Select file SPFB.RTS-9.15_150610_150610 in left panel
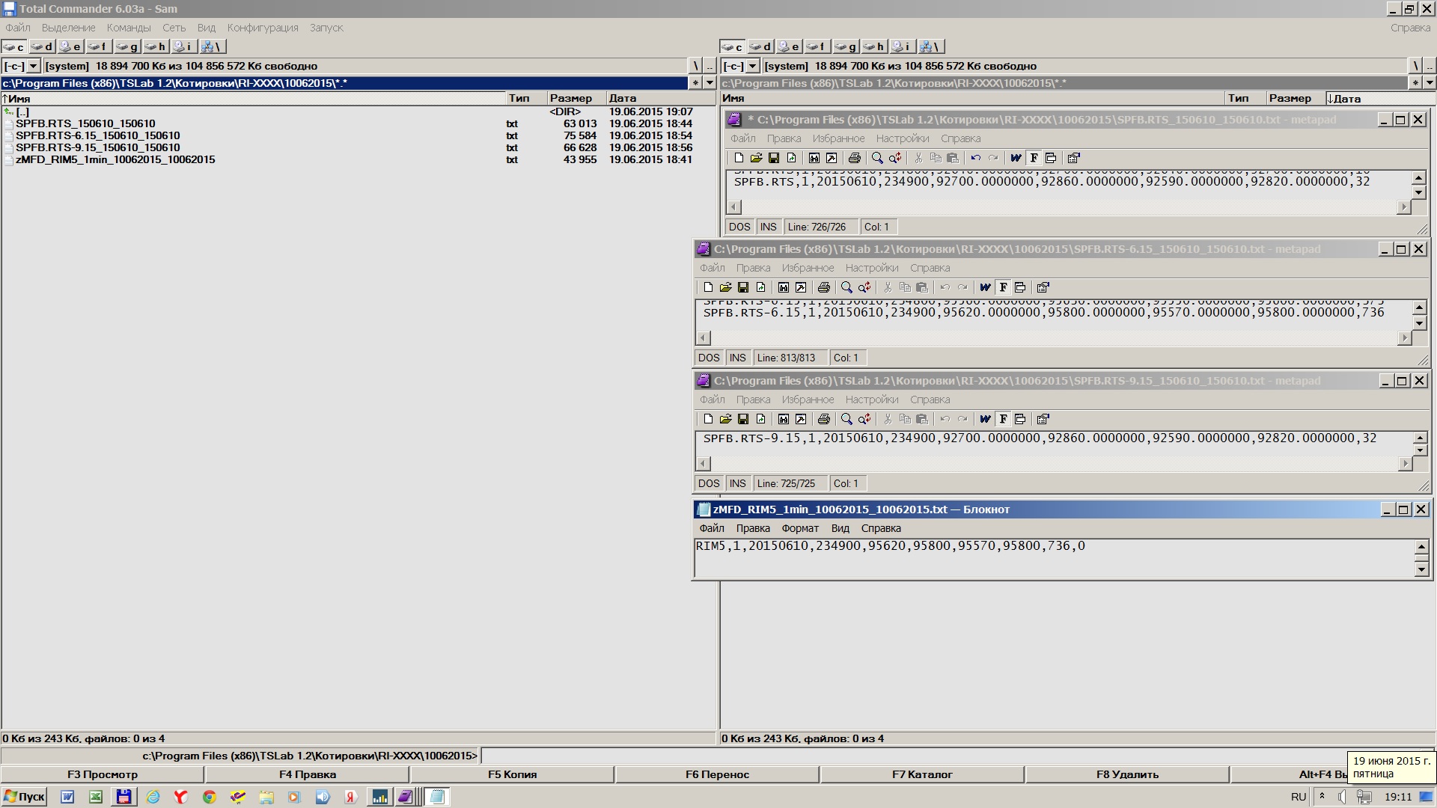This screenshot has width=1437, height=808. coord(97,147)
